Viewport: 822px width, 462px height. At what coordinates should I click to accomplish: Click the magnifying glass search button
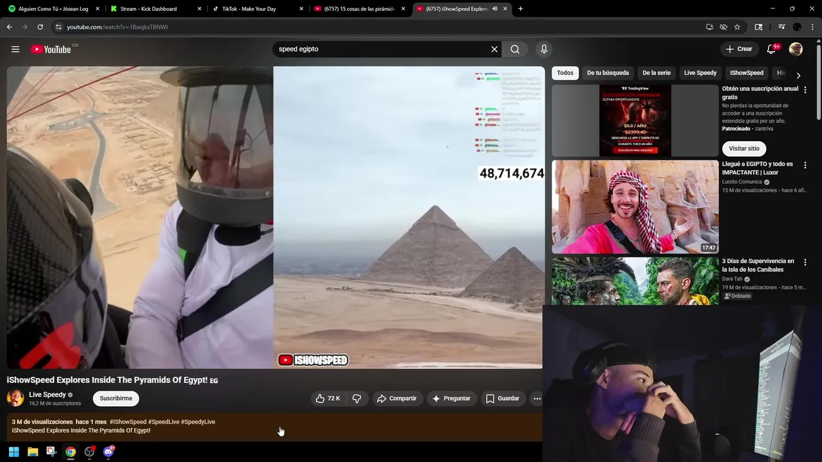[x=515, y=49]
